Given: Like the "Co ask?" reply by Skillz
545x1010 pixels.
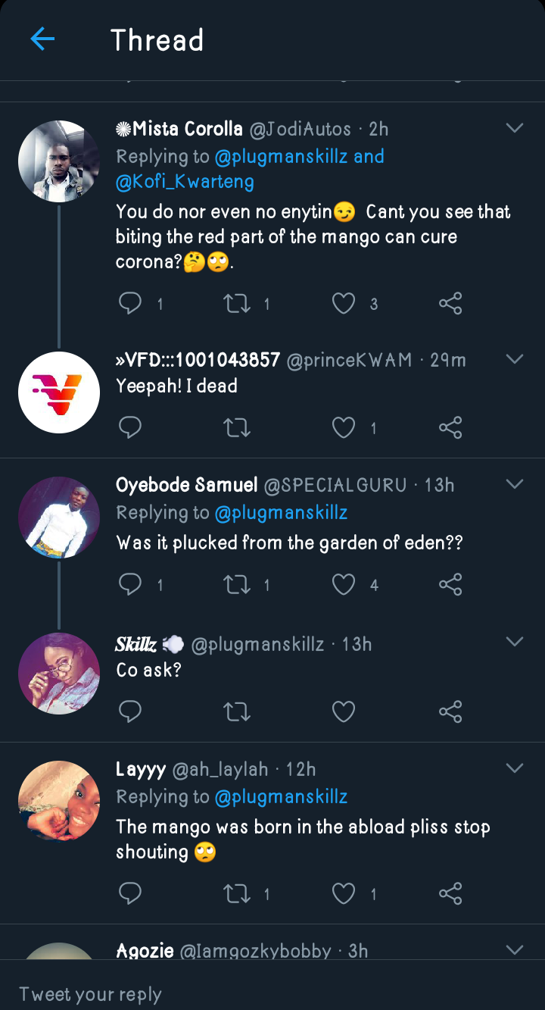Looking at the screenshot, I should click(344, 711).
